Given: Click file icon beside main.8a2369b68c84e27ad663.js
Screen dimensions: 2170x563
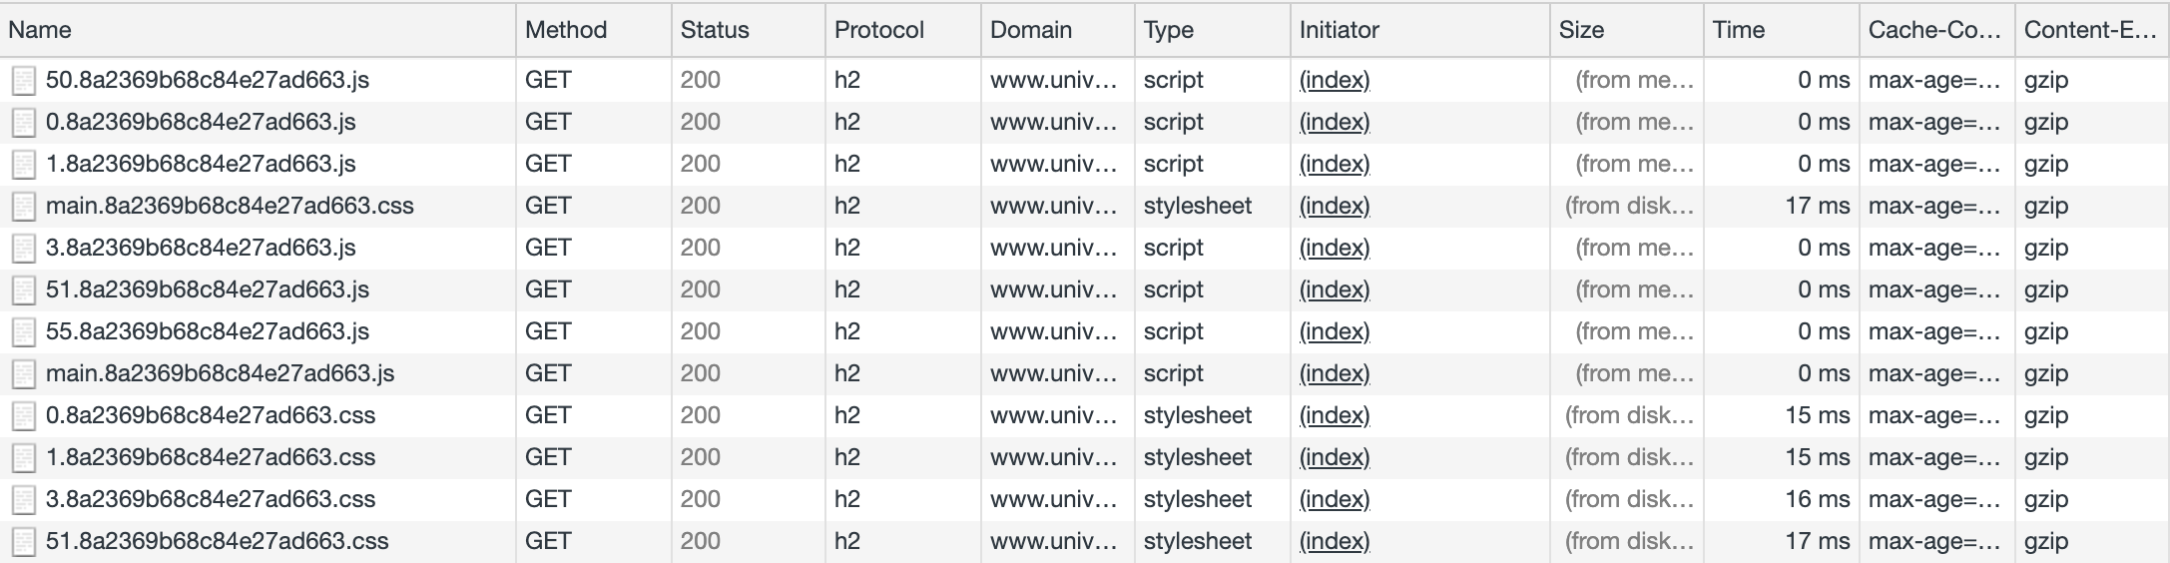Looking at the screenshot, I should [x=23, y=374].
